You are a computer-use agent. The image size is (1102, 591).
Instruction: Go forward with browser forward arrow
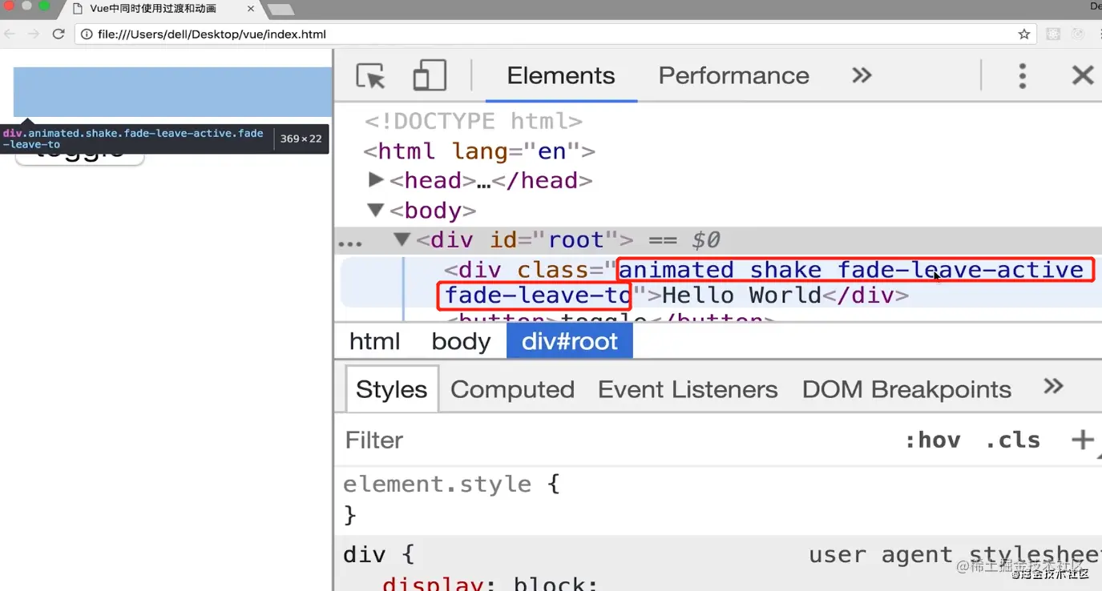(x=33, y=34)
